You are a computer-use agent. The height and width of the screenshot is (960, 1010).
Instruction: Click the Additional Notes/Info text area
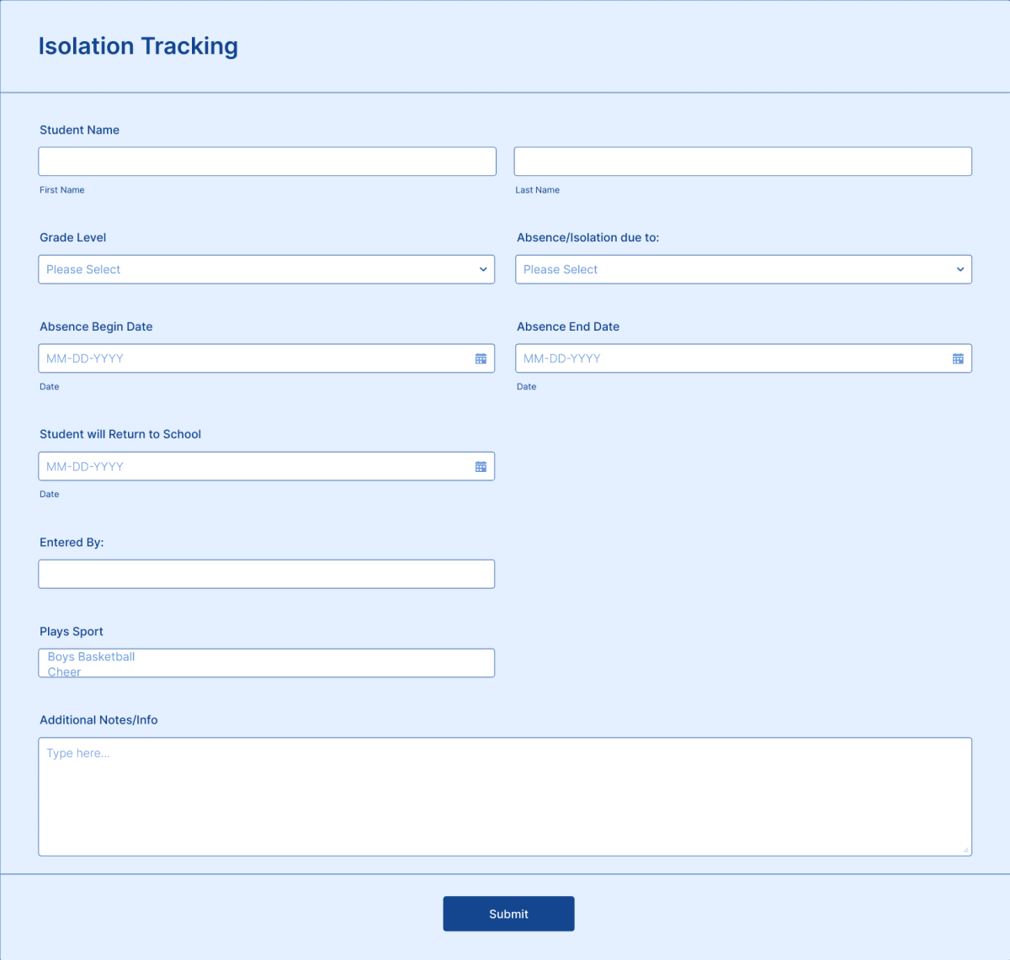click(505, 795)
